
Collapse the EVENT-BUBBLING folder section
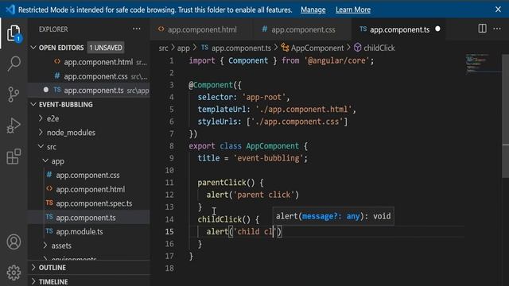coord(33,104)
